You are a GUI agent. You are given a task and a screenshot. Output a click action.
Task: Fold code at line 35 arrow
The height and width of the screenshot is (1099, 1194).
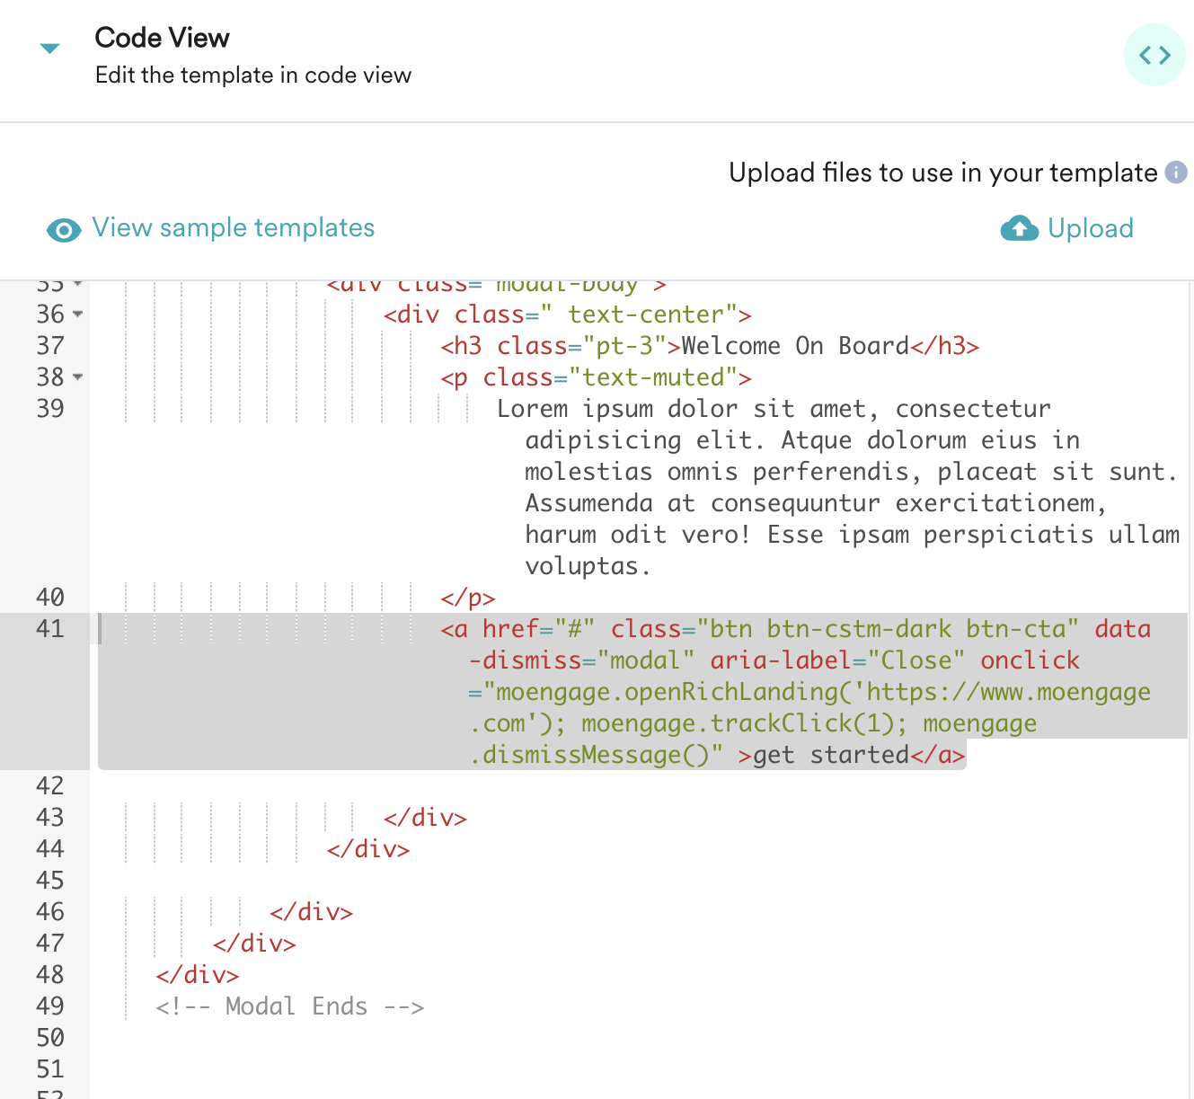78,284
